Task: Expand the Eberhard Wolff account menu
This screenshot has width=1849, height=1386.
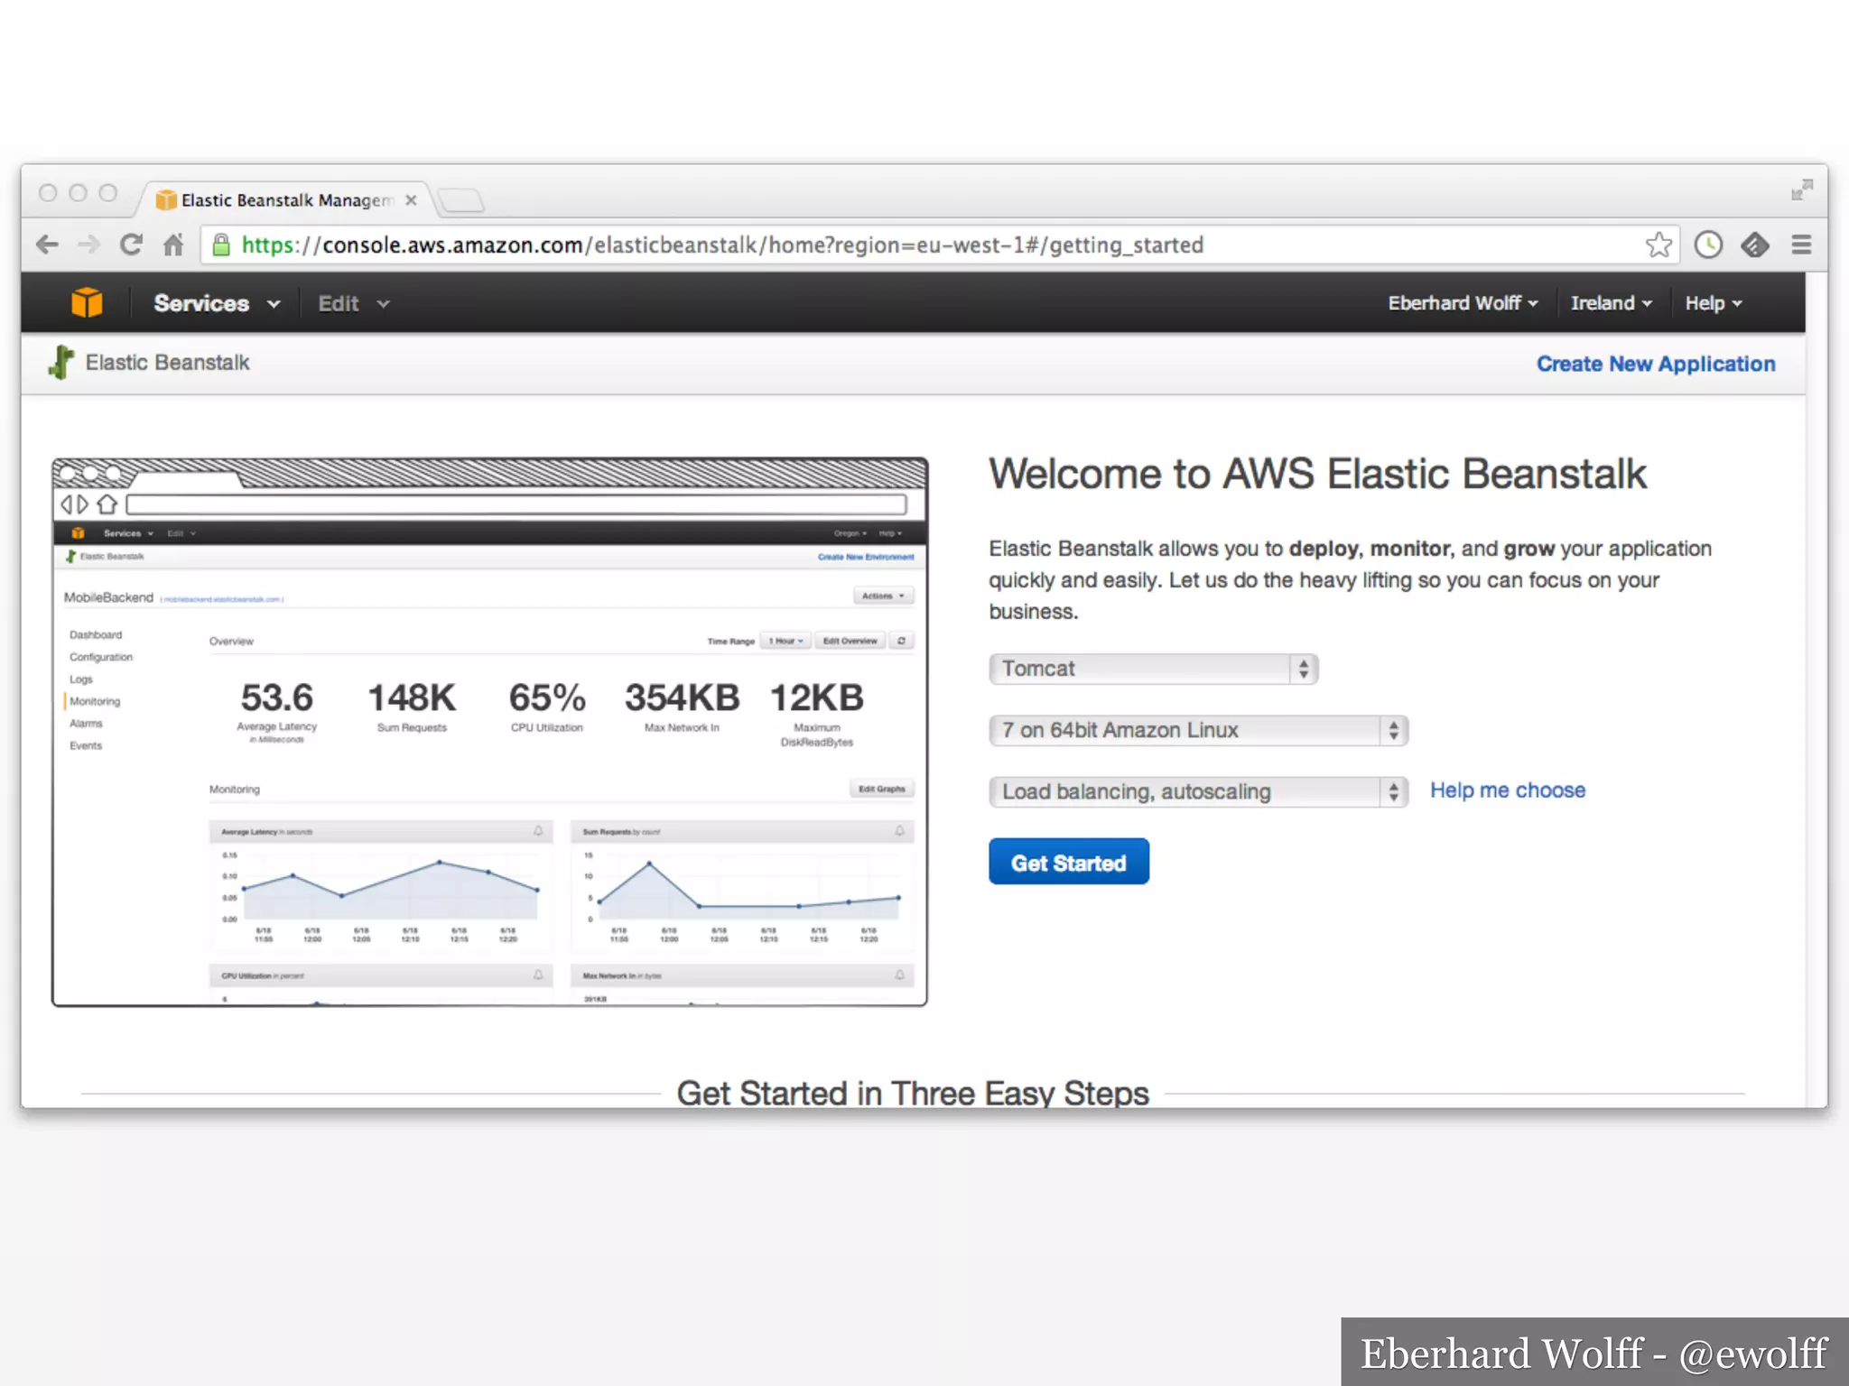Action: 1462,303
